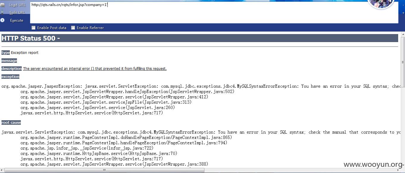Viewport: 405px width, 173px height.
Task: Click the "type" label
Action: coord(6,53)
